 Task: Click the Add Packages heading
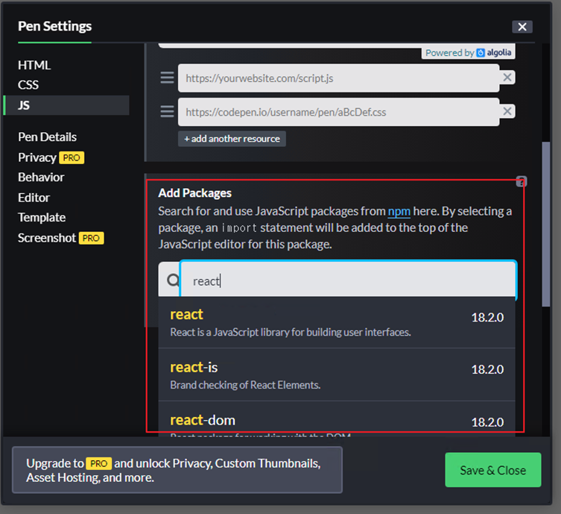(194, 193)
